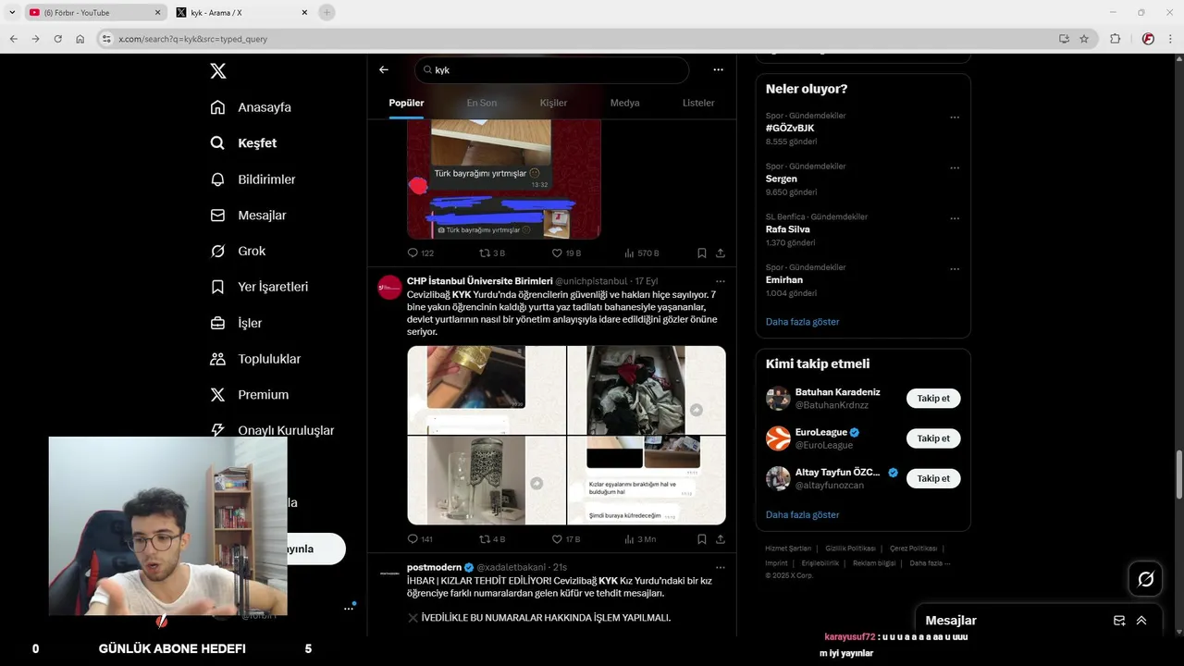
Task: Open more options for #GÖZvBJK trend
Action: [955, 117]
